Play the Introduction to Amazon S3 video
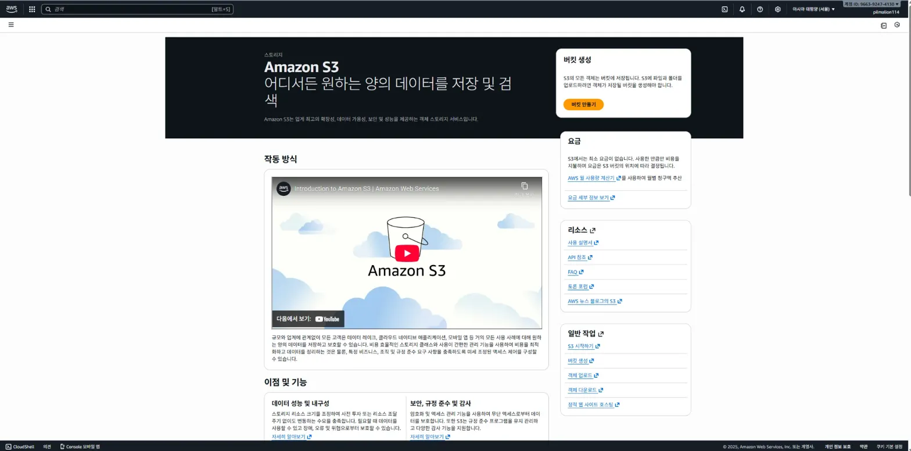The height and width of the screenshot is (451, 911). [407, 253]
